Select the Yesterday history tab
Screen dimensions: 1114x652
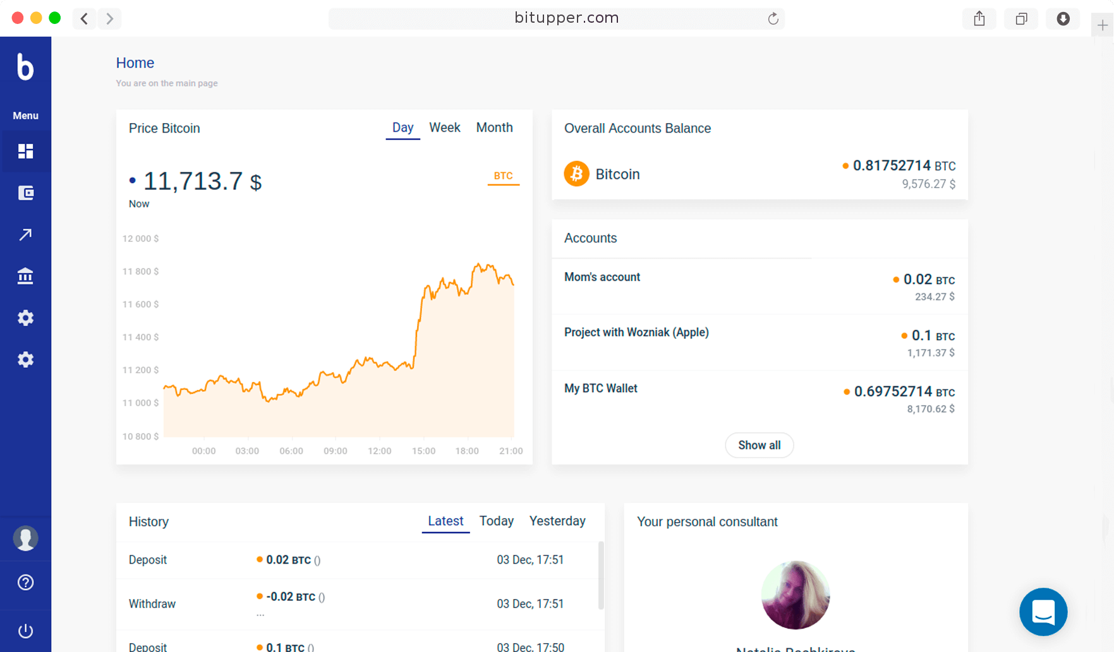pyautogui.click(x=557, y=521)
